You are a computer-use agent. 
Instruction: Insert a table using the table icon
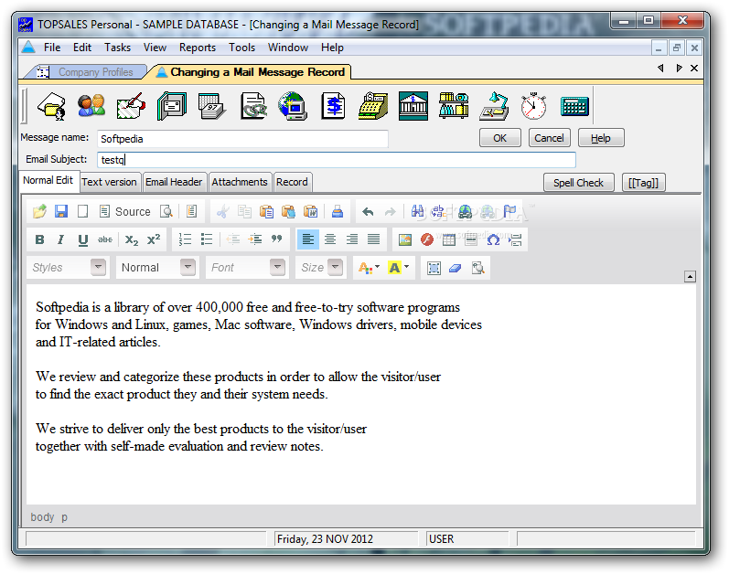[x=449, y=239]
